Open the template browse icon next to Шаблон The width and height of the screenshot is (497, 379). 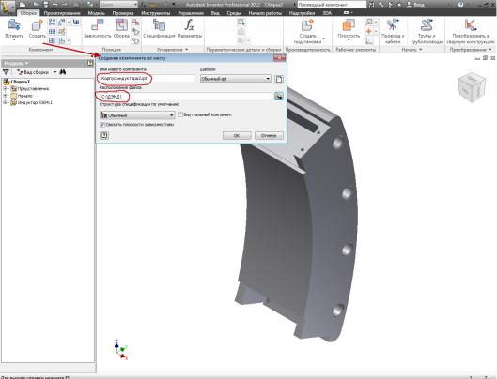point(279,79)
